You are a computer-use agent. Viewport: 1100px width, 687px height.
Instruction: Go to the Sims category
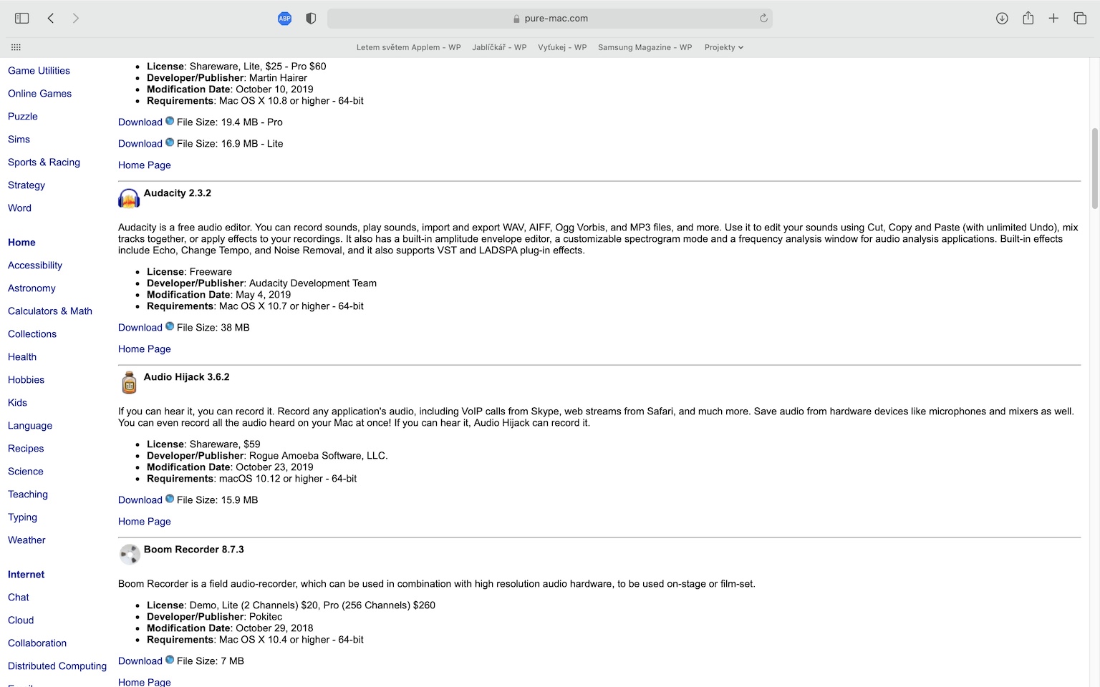(19, 140)
